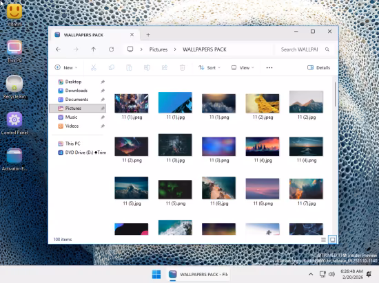
Task: Select the 11 (3).jpg thumbnail
Action: tap(175, 145)
